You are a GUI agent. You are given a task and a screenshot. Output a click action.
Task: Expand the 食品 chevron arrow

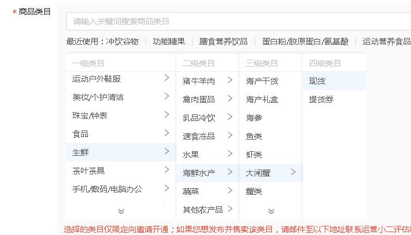pos(167,133)
